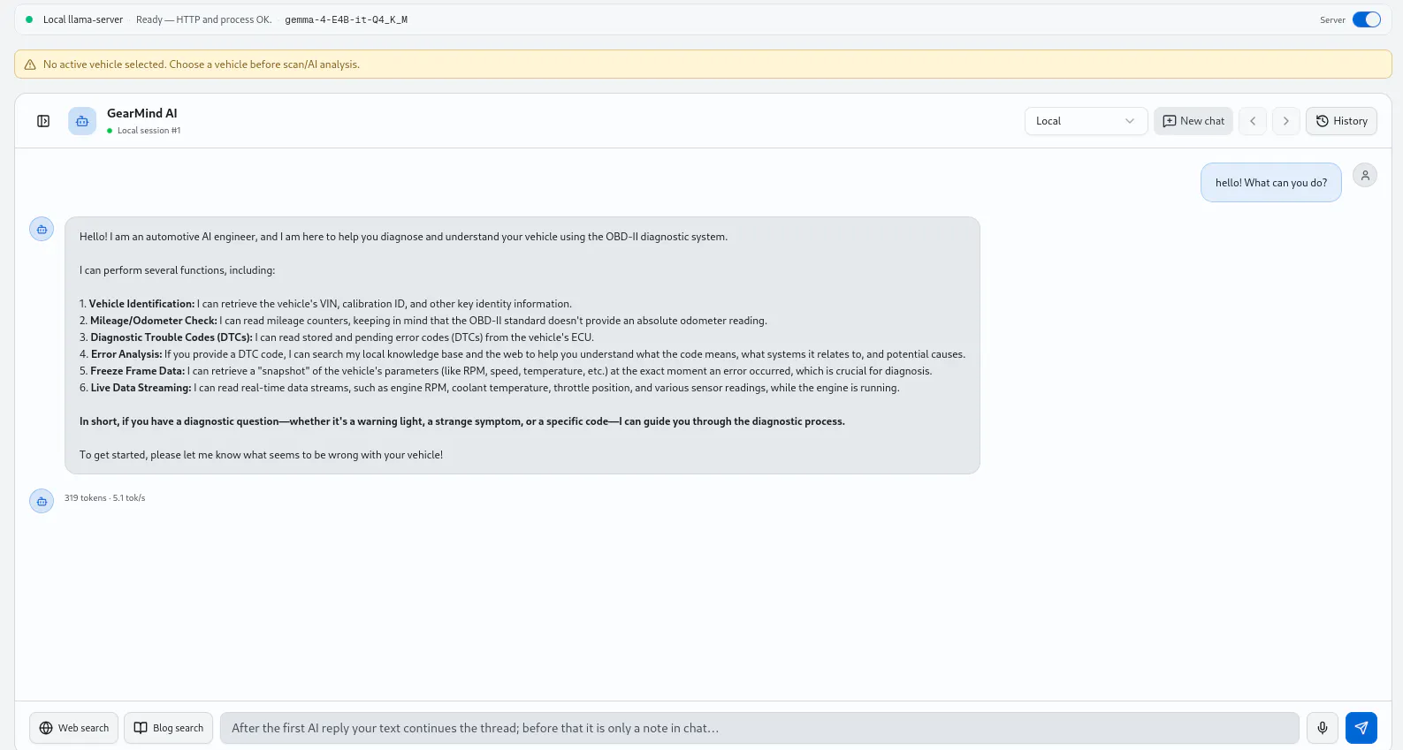Click the green server status dot
Screen dimensions: 1403x750
tap(29, 19)
